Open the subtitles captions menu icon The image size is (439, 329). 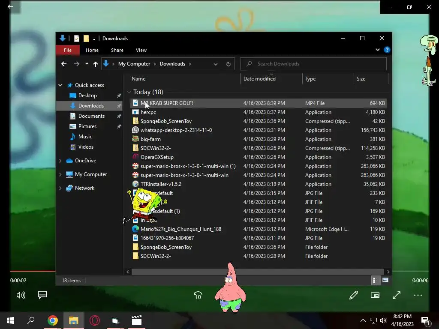pos(42,295)
